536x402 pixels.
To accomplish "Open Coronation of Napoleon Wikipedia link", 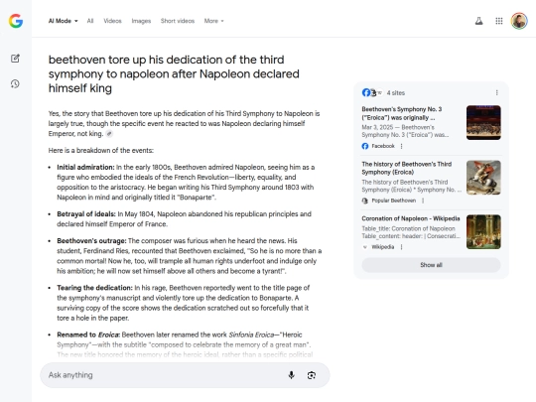I will pyautogui.click(x=411, y=218).
